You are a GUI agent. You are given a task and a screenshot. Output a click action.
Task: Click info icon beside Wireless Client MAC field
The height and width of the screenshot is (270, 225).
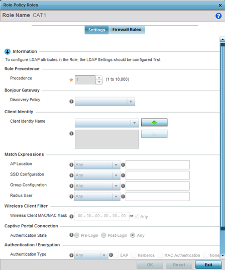point(71,216)
